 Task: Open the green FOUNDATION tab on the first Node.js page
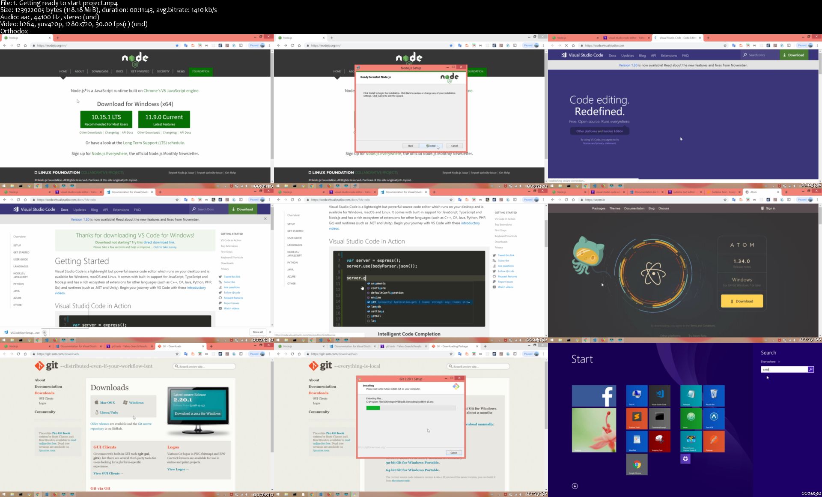point(201,72)
